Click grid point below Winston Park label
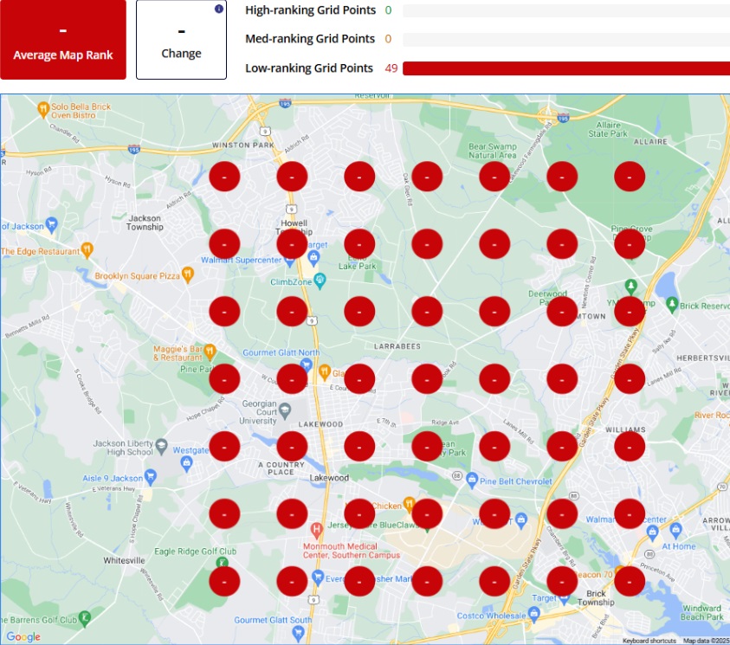The width and height of the screenshot is (730, 645). click(x=224, y=177)
